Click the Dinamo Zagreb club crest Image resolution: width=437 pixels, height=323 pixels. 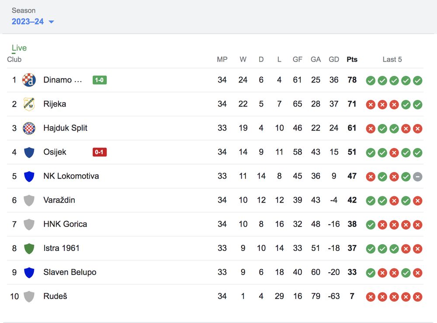point(29,80)
